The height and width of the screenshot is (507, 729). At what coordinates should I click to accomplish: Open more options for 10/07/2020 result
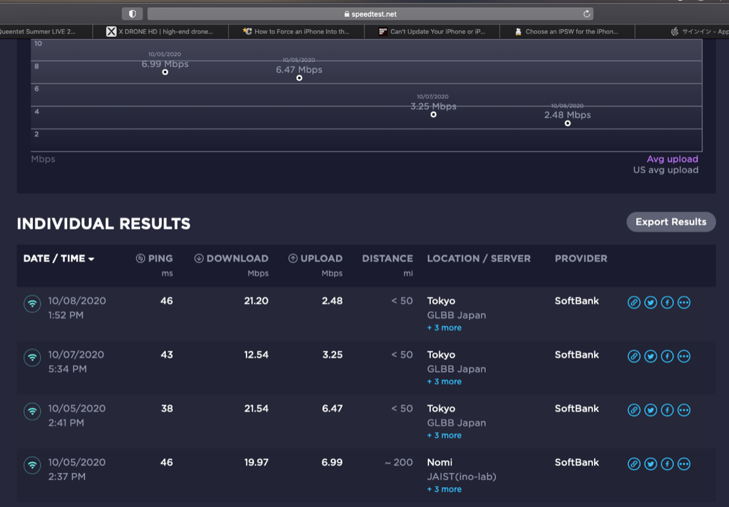(684, 357)
